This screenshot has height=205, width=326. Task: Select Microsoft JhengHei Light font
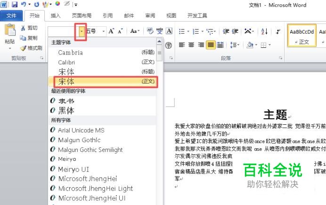(102, 189)
